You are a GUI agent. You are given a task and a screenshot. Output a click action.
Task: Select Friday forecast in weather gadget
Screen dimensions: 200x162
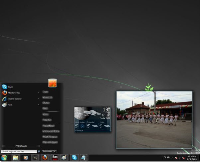point(105,125)
